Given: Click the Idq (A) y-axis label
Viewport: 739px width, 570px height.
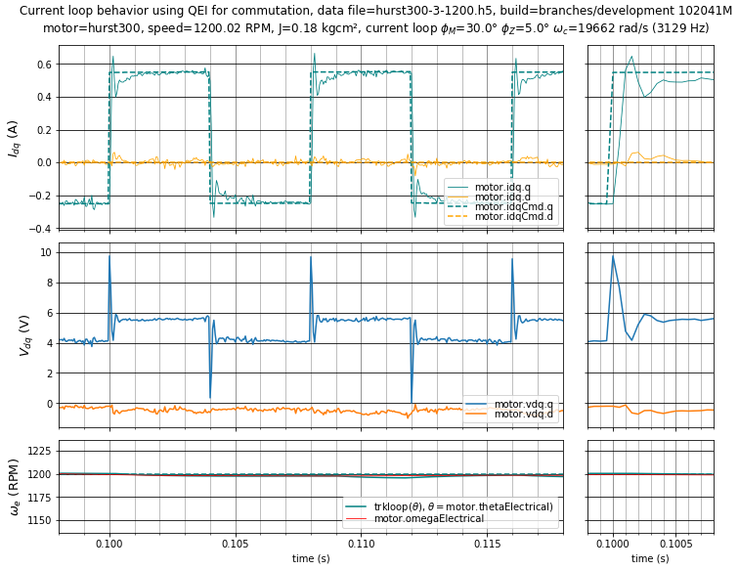Looking at the screenshot, I should (14, 139).
